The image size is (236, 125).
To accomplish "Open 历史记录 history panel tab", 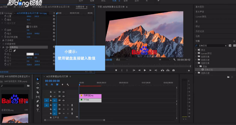I will point(200,31).
